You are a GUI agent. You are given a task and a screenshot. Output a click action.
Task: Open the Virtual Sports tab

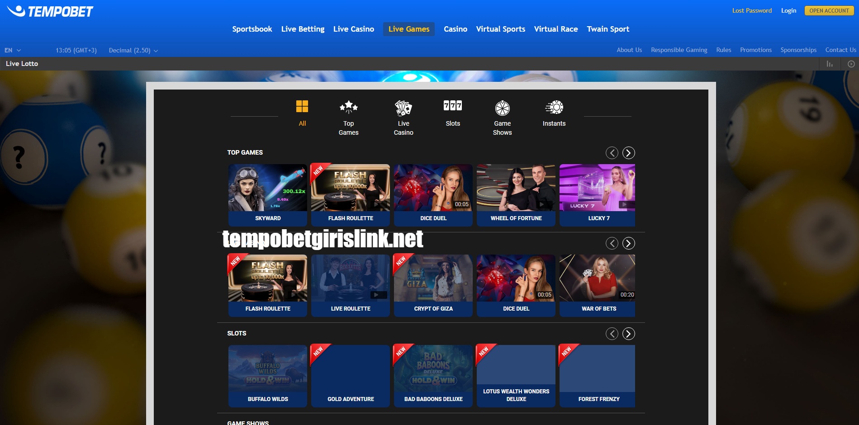(501, 29)
